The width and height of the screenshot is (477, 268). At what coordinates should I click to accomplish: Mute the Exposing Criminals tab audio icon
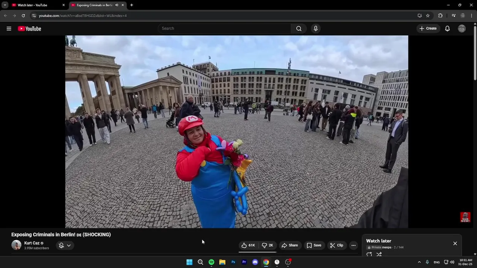[x=117, y=5]
